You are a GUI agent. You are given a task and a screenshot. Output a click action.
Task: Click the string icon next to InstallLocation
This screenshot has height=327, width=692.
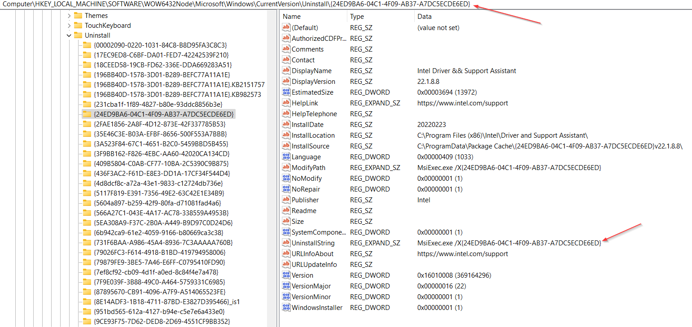pos(286,135)
